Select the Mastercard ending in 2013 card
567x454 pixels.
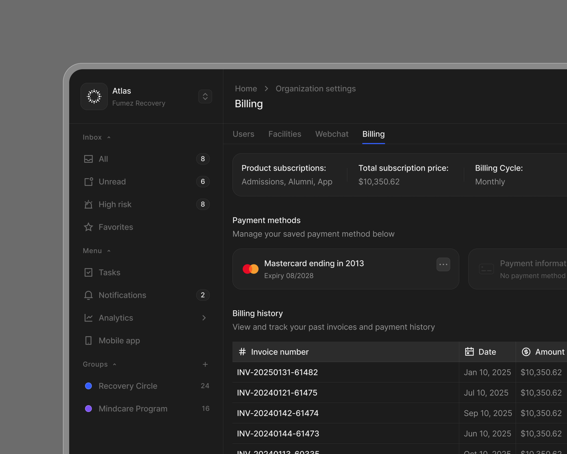[x=346, y=269]
